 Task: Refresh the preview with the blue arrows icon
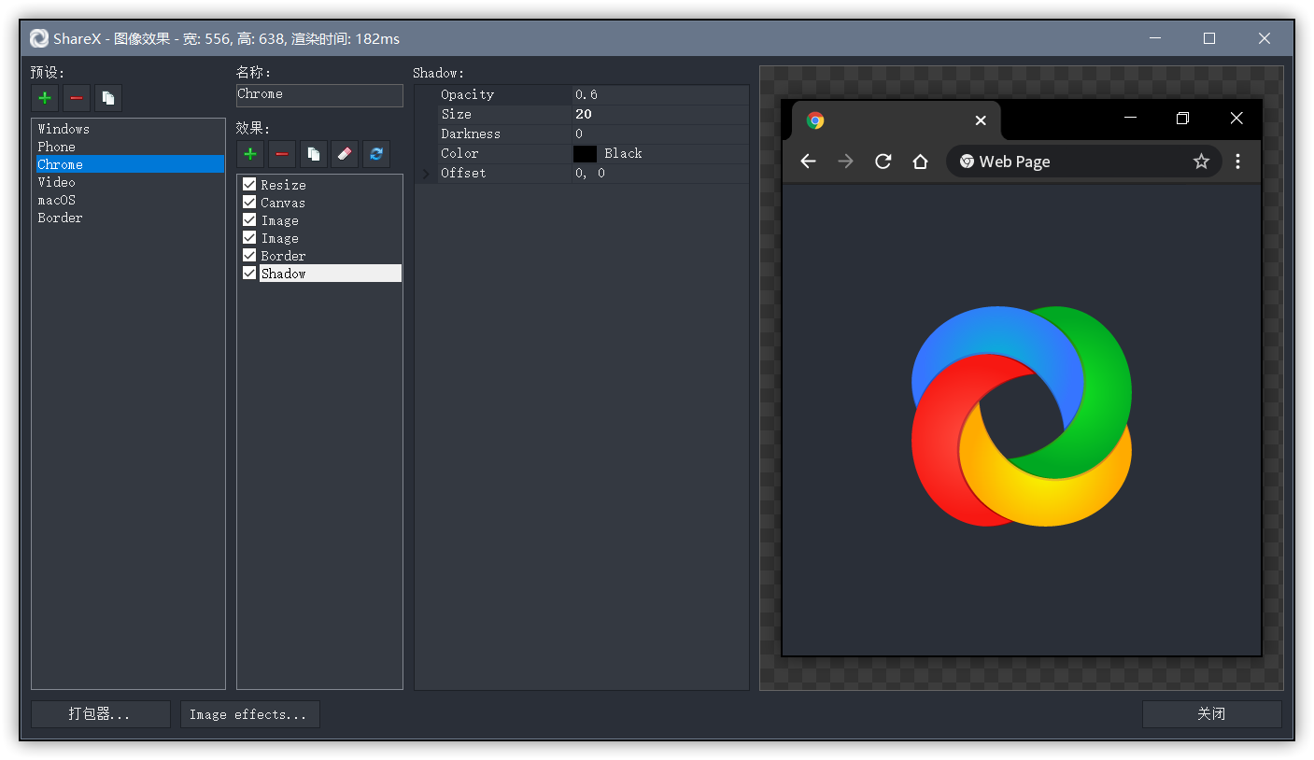(x=376, y=154)
